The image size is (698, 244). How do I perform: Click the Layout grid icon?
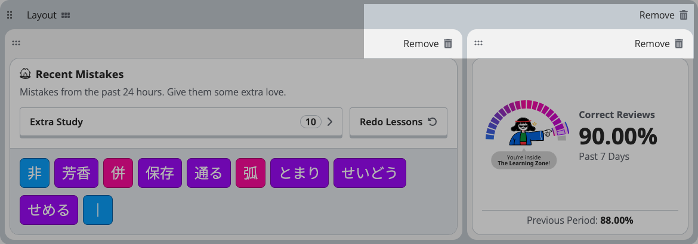tap(66, 15)
